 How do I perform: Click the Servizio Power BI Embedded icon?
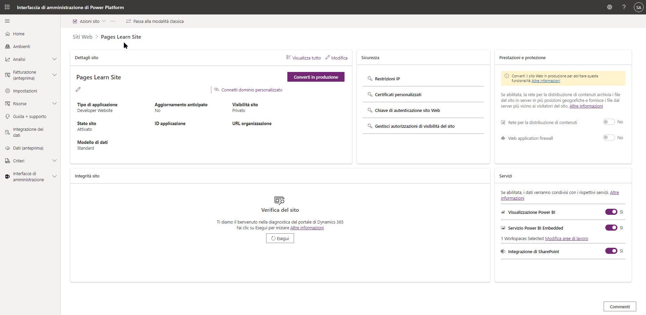point(503,228)
